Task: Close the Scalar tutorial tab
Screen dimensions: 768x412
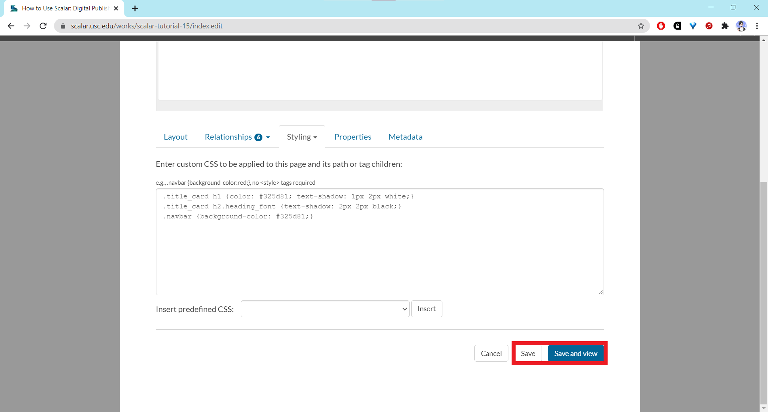Action: (x=116, y=8)
